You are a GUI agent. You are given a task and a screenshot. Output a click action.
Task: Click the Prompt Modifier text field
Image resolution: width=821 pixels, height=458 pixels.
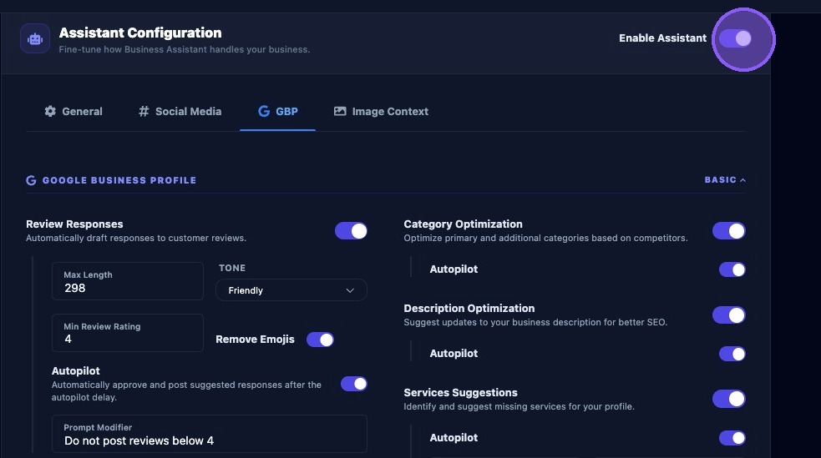click(x=210, y=434)
